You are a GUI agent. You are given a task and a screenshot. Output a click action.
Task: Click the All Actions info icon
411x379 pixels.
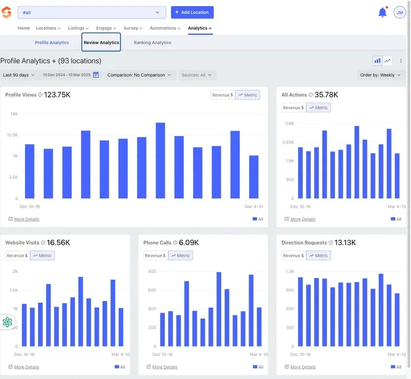pyautogui.click(x=311, y=95)
